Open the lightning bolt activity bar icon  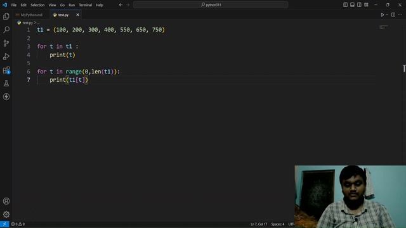(6, 97)
